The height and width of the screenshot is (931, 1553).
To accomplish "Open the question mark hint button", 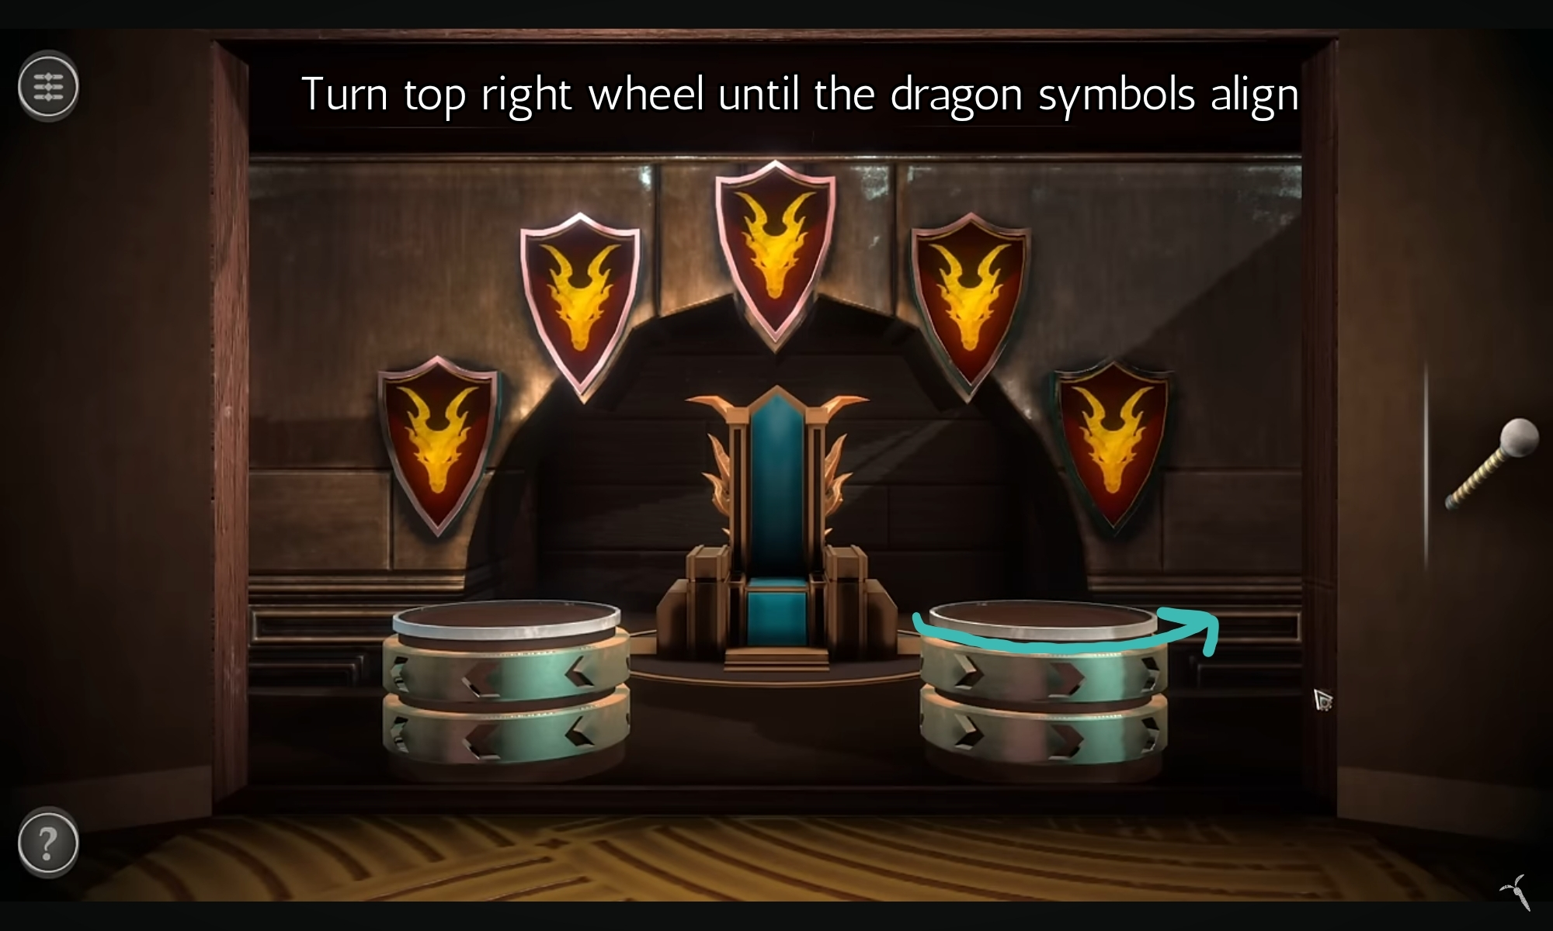I will point(48,843).
